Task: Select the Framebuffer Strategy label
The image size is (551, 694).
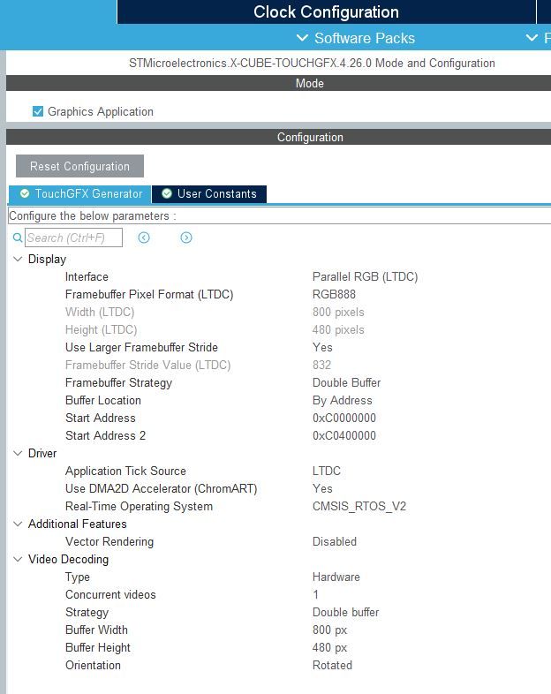Action: coord(118,382)
